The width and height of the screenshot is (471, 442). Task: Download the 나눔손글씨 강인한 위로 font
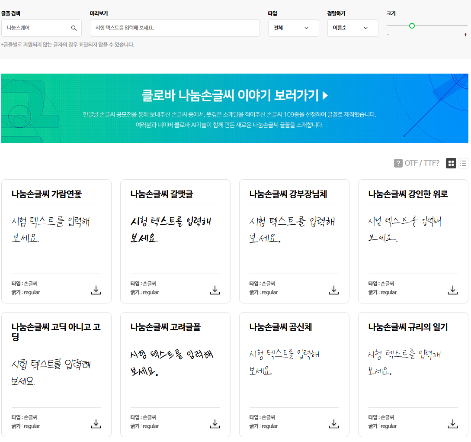452,290
